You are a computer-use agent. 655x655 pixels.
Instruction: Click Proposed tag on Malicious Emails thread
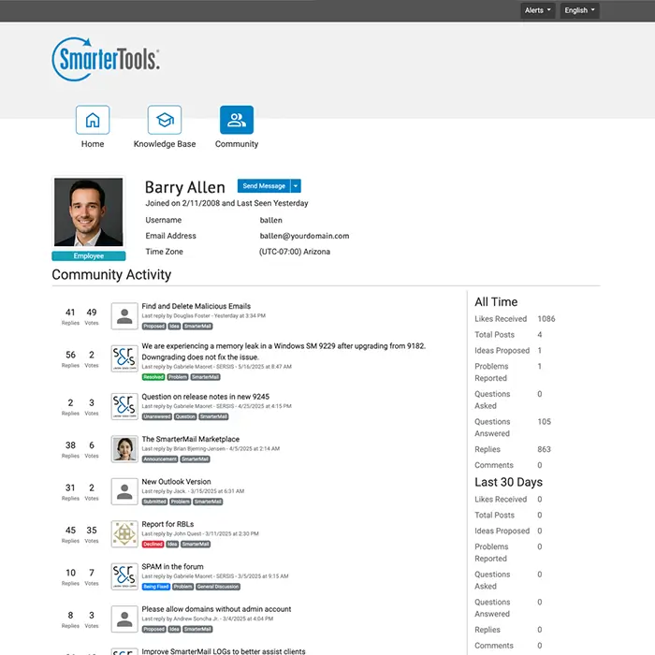point(153,327)
